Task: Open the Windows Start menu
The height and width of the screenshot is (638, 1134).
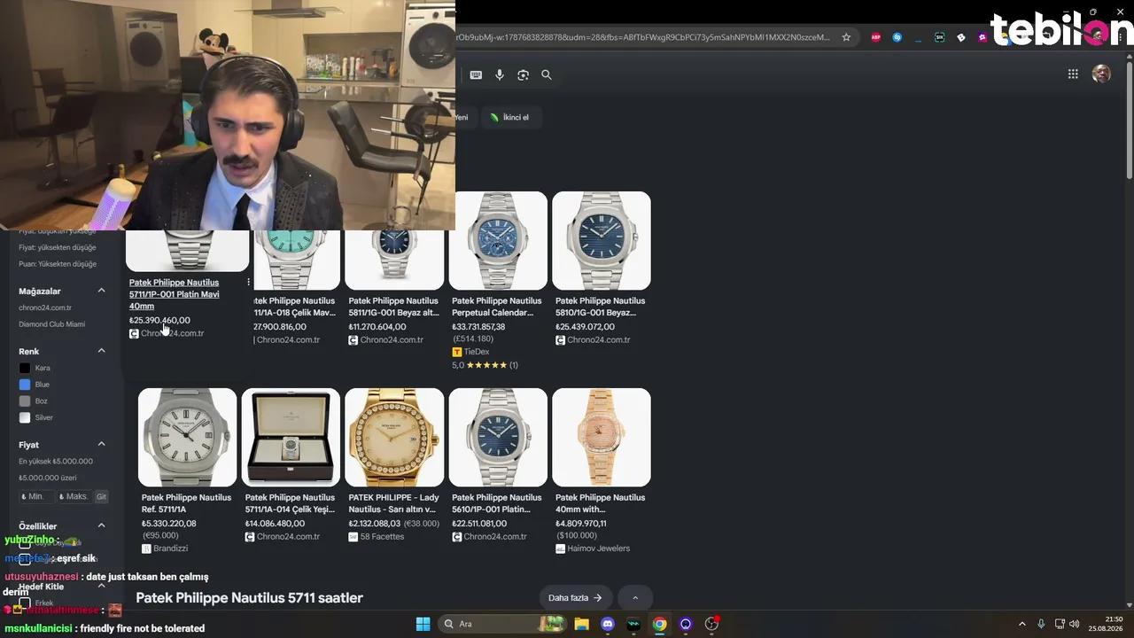Action: (423, 624)
